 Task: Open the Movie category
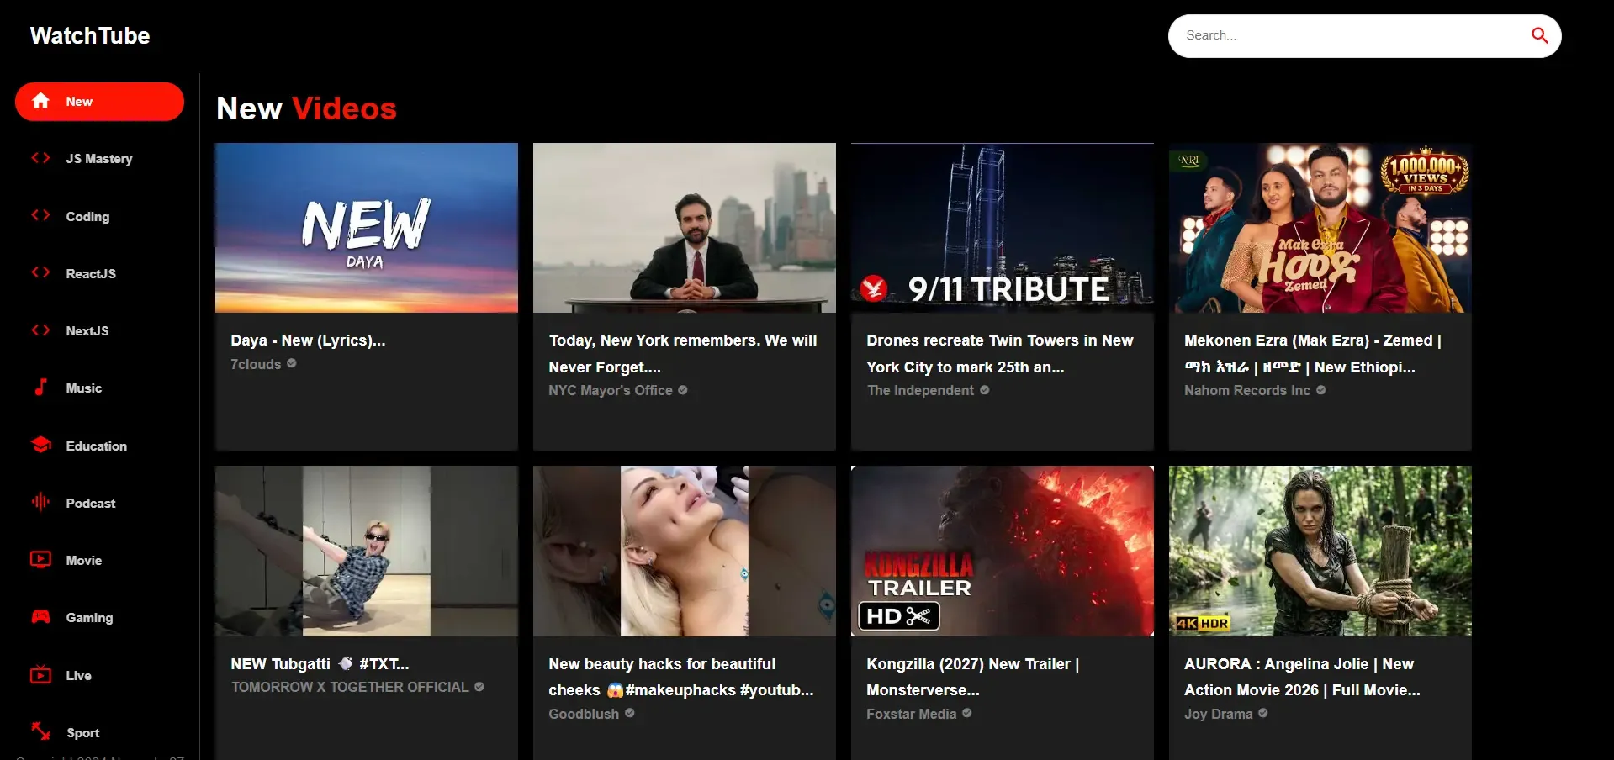point(84,561)
